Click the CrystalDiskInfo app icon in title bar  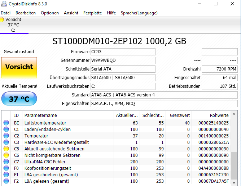4,4
